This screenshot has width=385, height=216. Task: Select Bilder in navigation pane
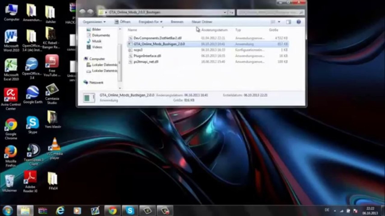click(x=94, y=29)
